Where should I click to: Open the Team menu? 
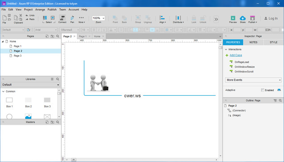[x=63, y=10]
